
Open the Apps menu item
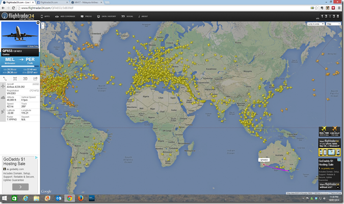(x=45, y=16)
